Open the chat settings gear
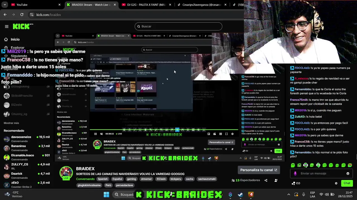357x200 pixels. pos(336,183)
